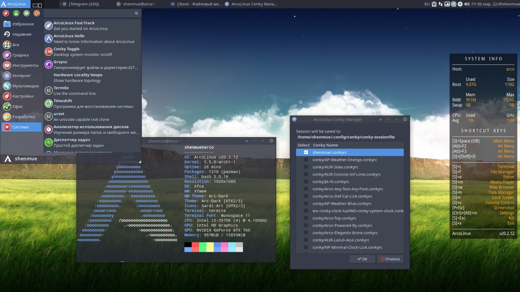Select conky/AUR-Lazuli-Azul.conkyrc row text
Screen dimensions: 520x292
(x=341, y=240)
